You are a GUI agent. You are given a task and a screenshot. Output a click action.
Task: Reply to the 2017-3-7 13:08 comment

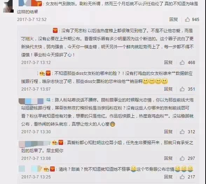pyautogui.click(x=168, y=158)
